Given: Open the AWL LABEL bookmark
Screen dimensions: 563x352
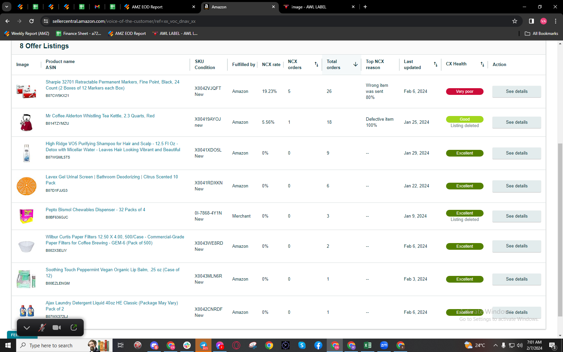Looking at the screenshot, I should click(175, 34).
